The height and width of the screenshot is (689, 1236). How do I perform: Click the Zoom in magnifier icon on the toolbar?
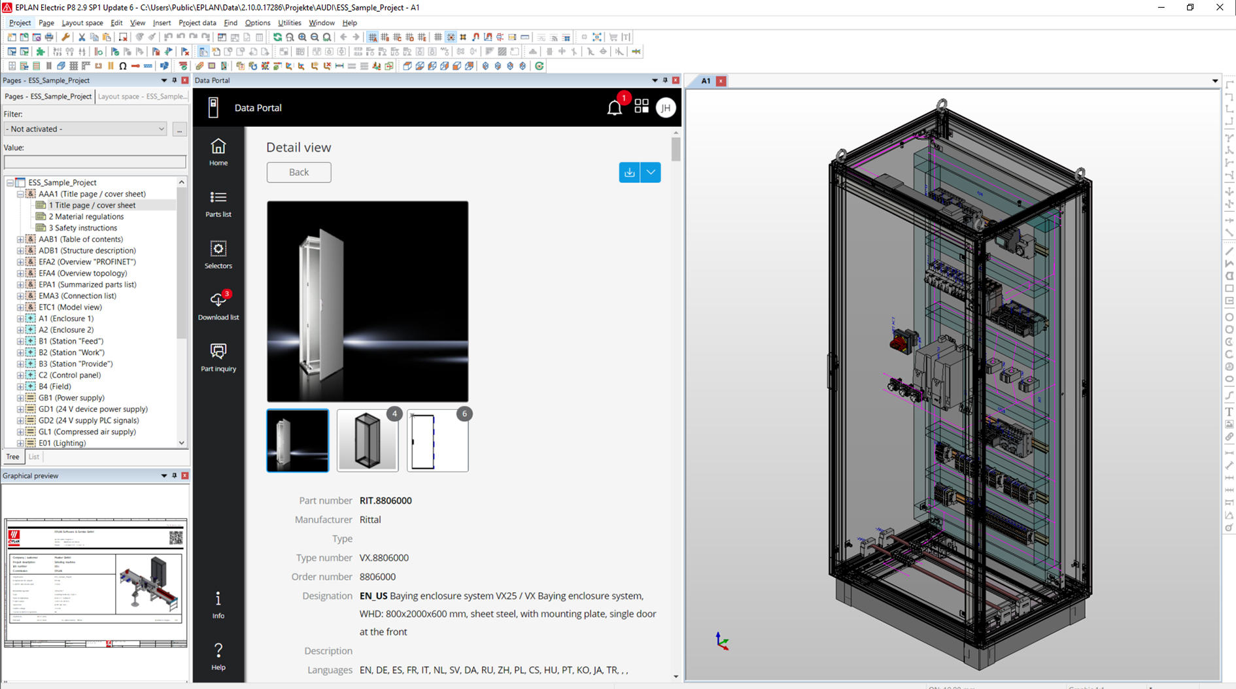click(301, 37)
